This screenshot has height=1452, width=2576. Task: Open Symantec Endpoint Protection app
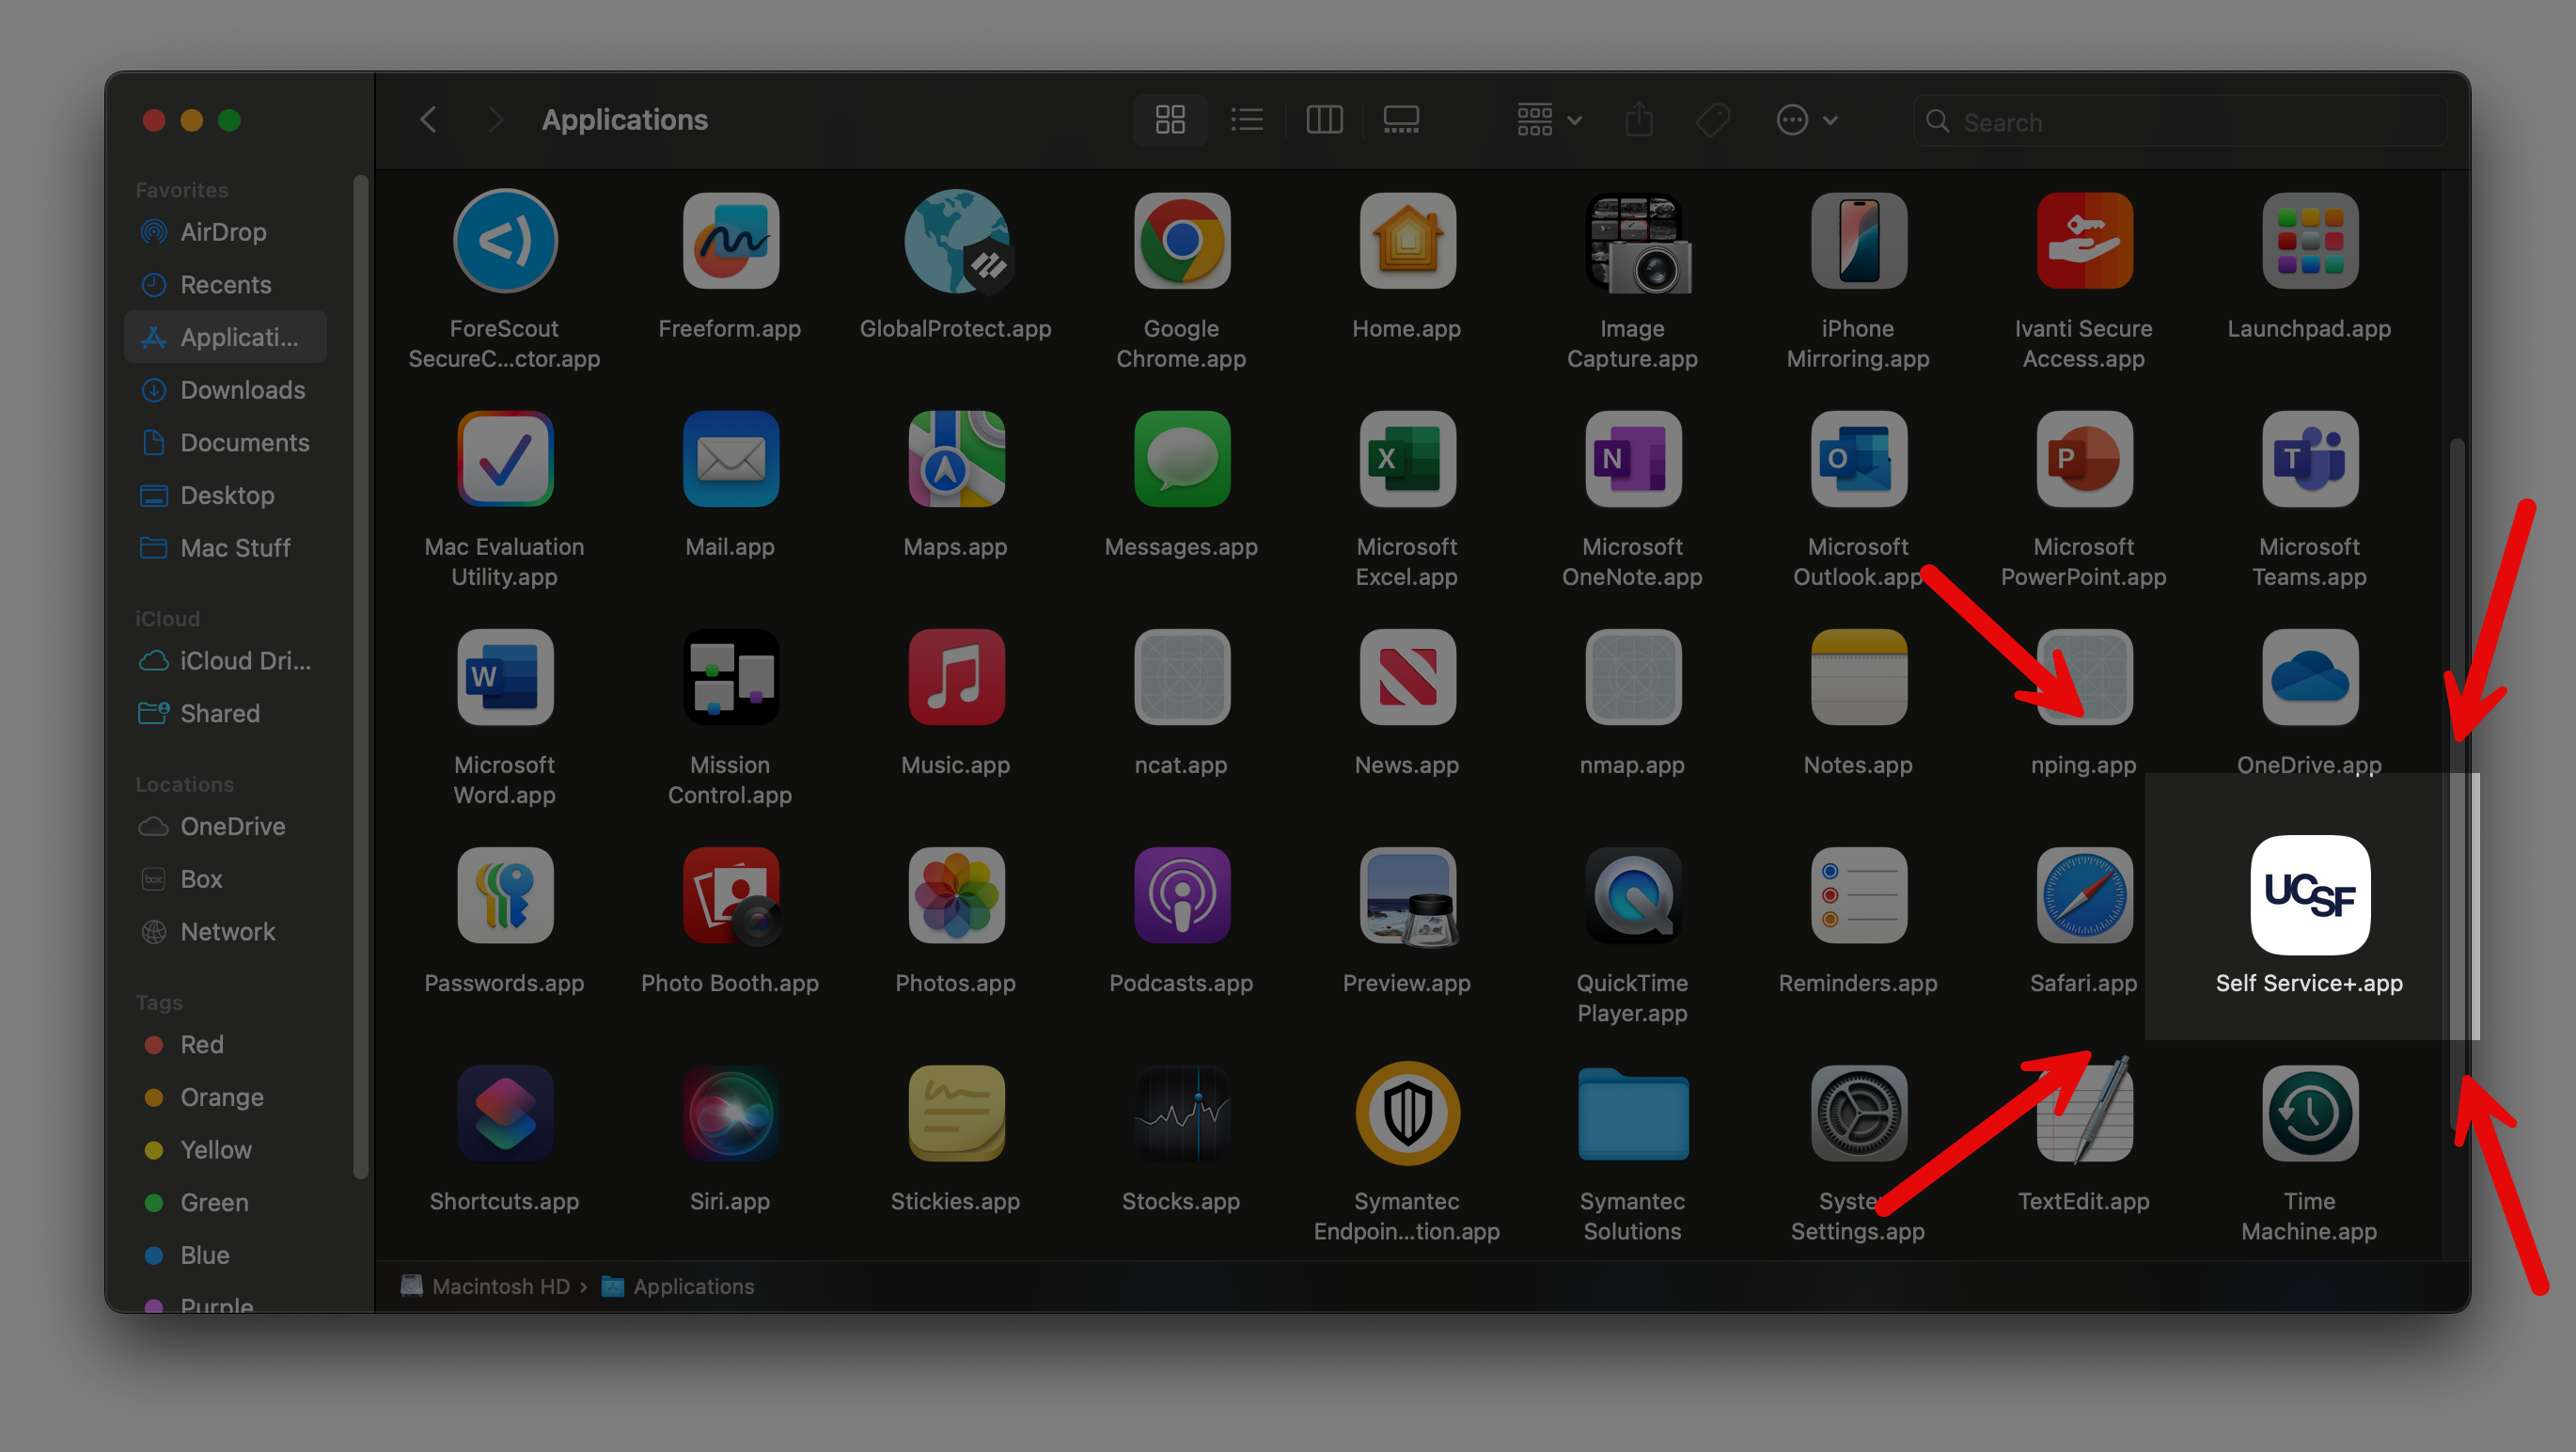pyautogui.click(x=1406, y=1113)
